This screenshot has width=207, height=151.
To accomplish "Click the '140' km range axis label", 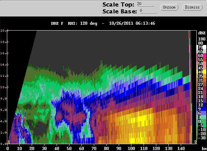I will click(x=181, y=148).
